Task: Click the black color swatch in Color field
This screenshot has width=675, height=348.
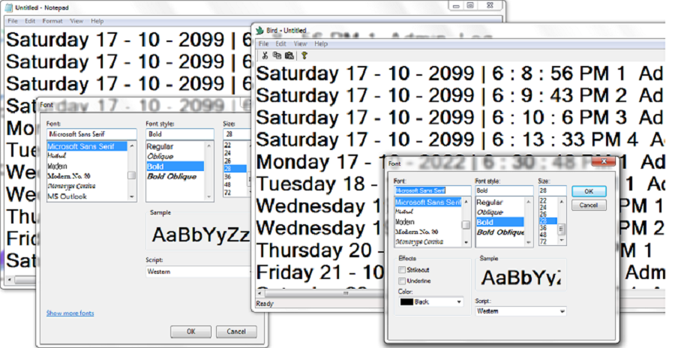Action: point(406,302)
